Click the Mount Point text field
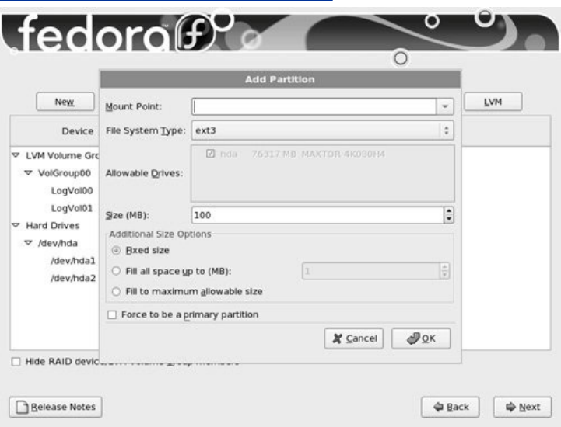This screenshot has height=427, width=561. click(x=314, y=106)
